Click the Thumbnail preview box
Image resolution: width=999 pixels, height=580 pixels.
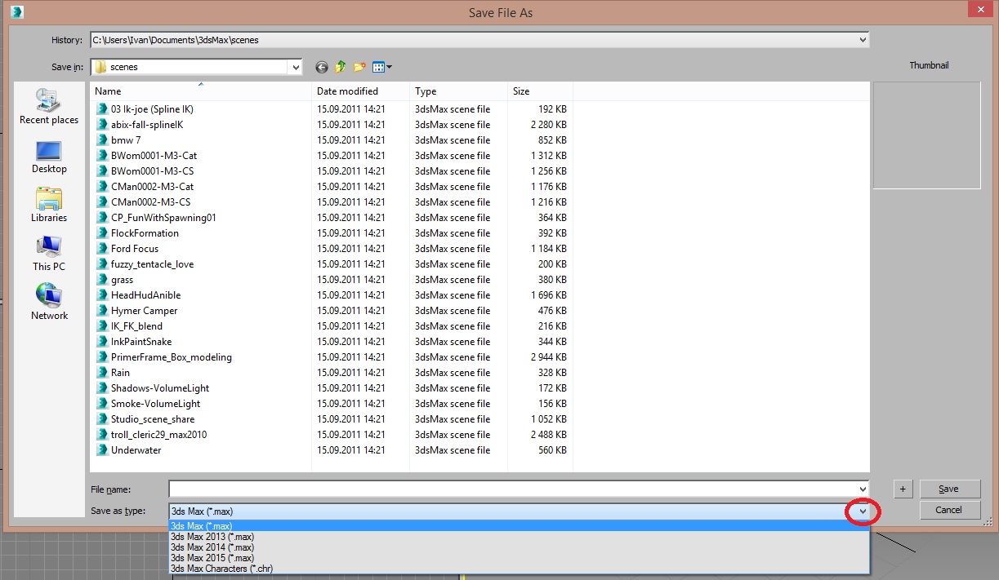pos(926,135)
